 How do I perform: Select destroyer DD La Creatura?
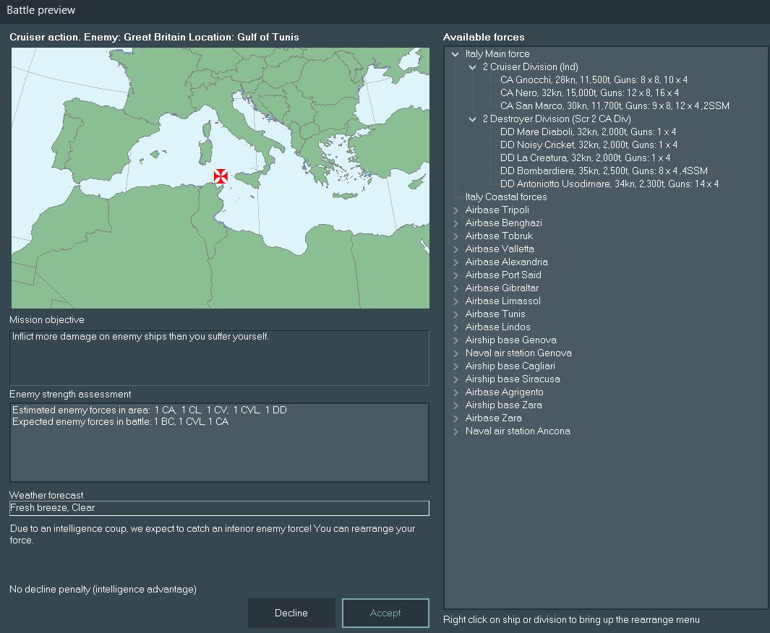(x=585, y=158)
